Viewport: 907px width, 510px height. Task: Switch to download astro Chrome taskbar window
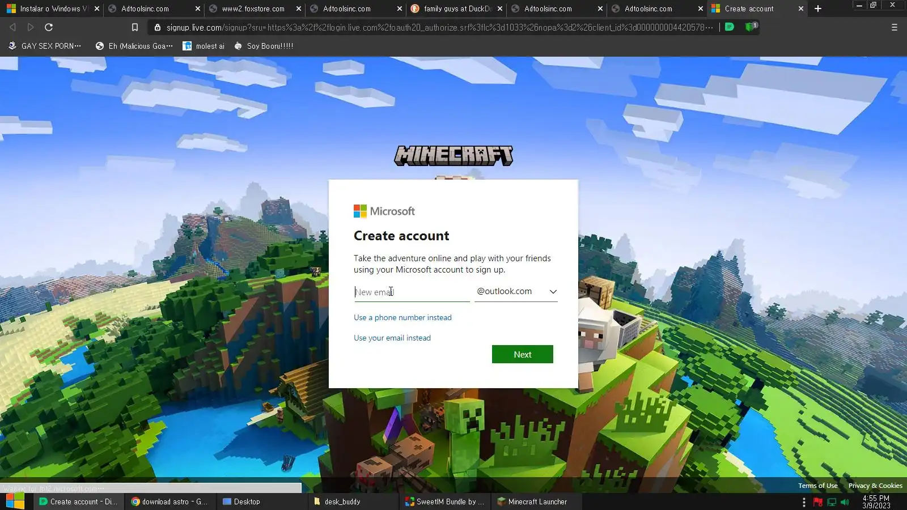[x=170, y=501]
